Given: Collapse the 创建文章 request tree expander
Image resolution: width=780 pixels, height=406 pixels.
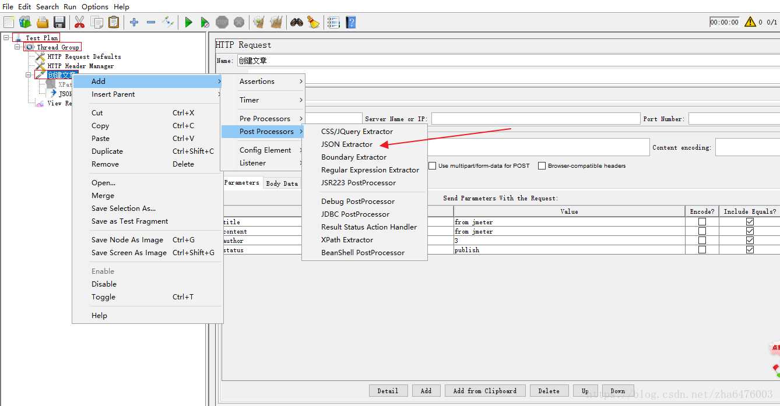Looking at the screenshot, I should 29,75.
